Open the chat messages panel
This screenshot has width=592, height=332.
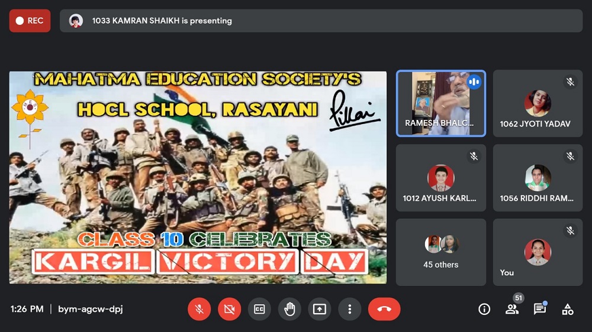[539, 309]
